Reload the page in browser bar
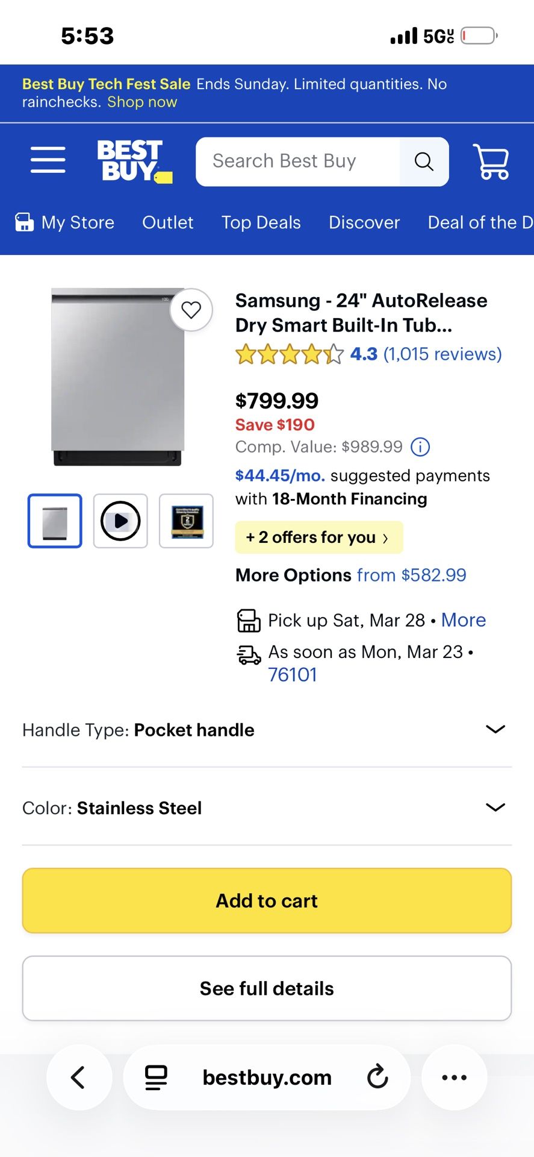 click(x=377, y=1077)
